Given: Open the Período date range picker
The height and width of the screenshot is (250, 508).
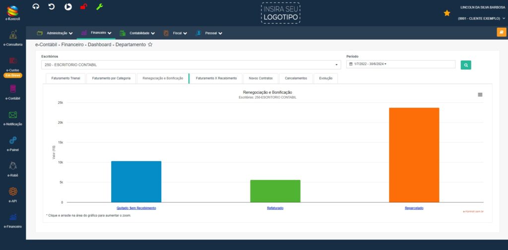Looking at the screenshot, I should coord(400,64).
